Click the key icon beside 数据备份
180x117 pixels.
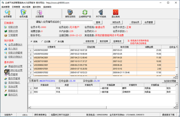(5, 91)
